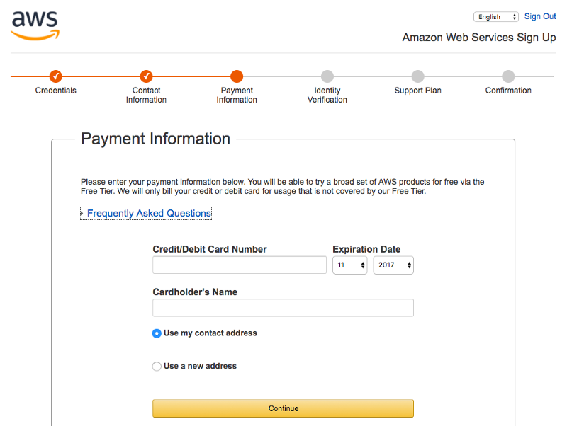Click the Contact Information step checkmark circle
Viewport: 567px width, 426px height.
146,76
